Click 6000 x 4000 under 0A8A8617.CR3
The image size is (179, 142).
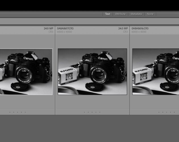click(64, 32)
